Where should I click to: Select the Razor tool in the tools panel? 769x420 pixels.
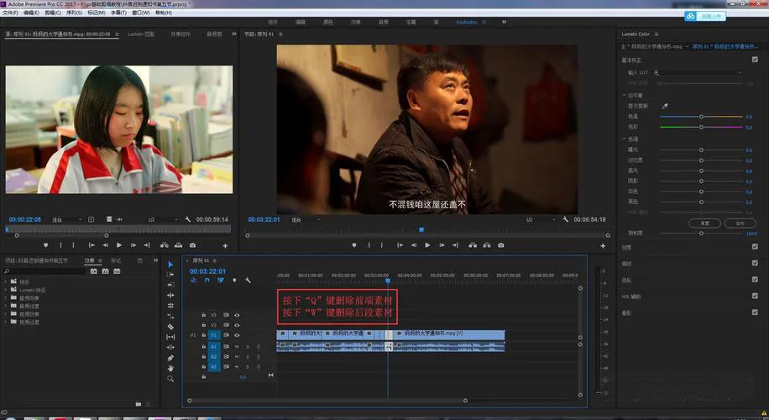pos(171,327)
